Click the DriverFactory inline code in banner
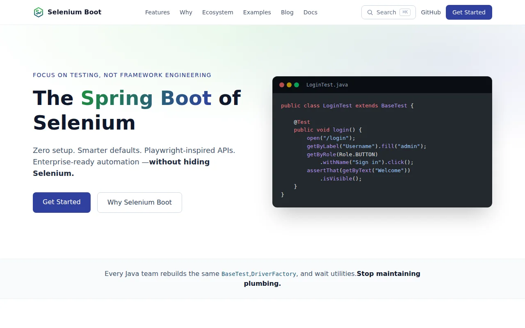 tap(274, 274)
